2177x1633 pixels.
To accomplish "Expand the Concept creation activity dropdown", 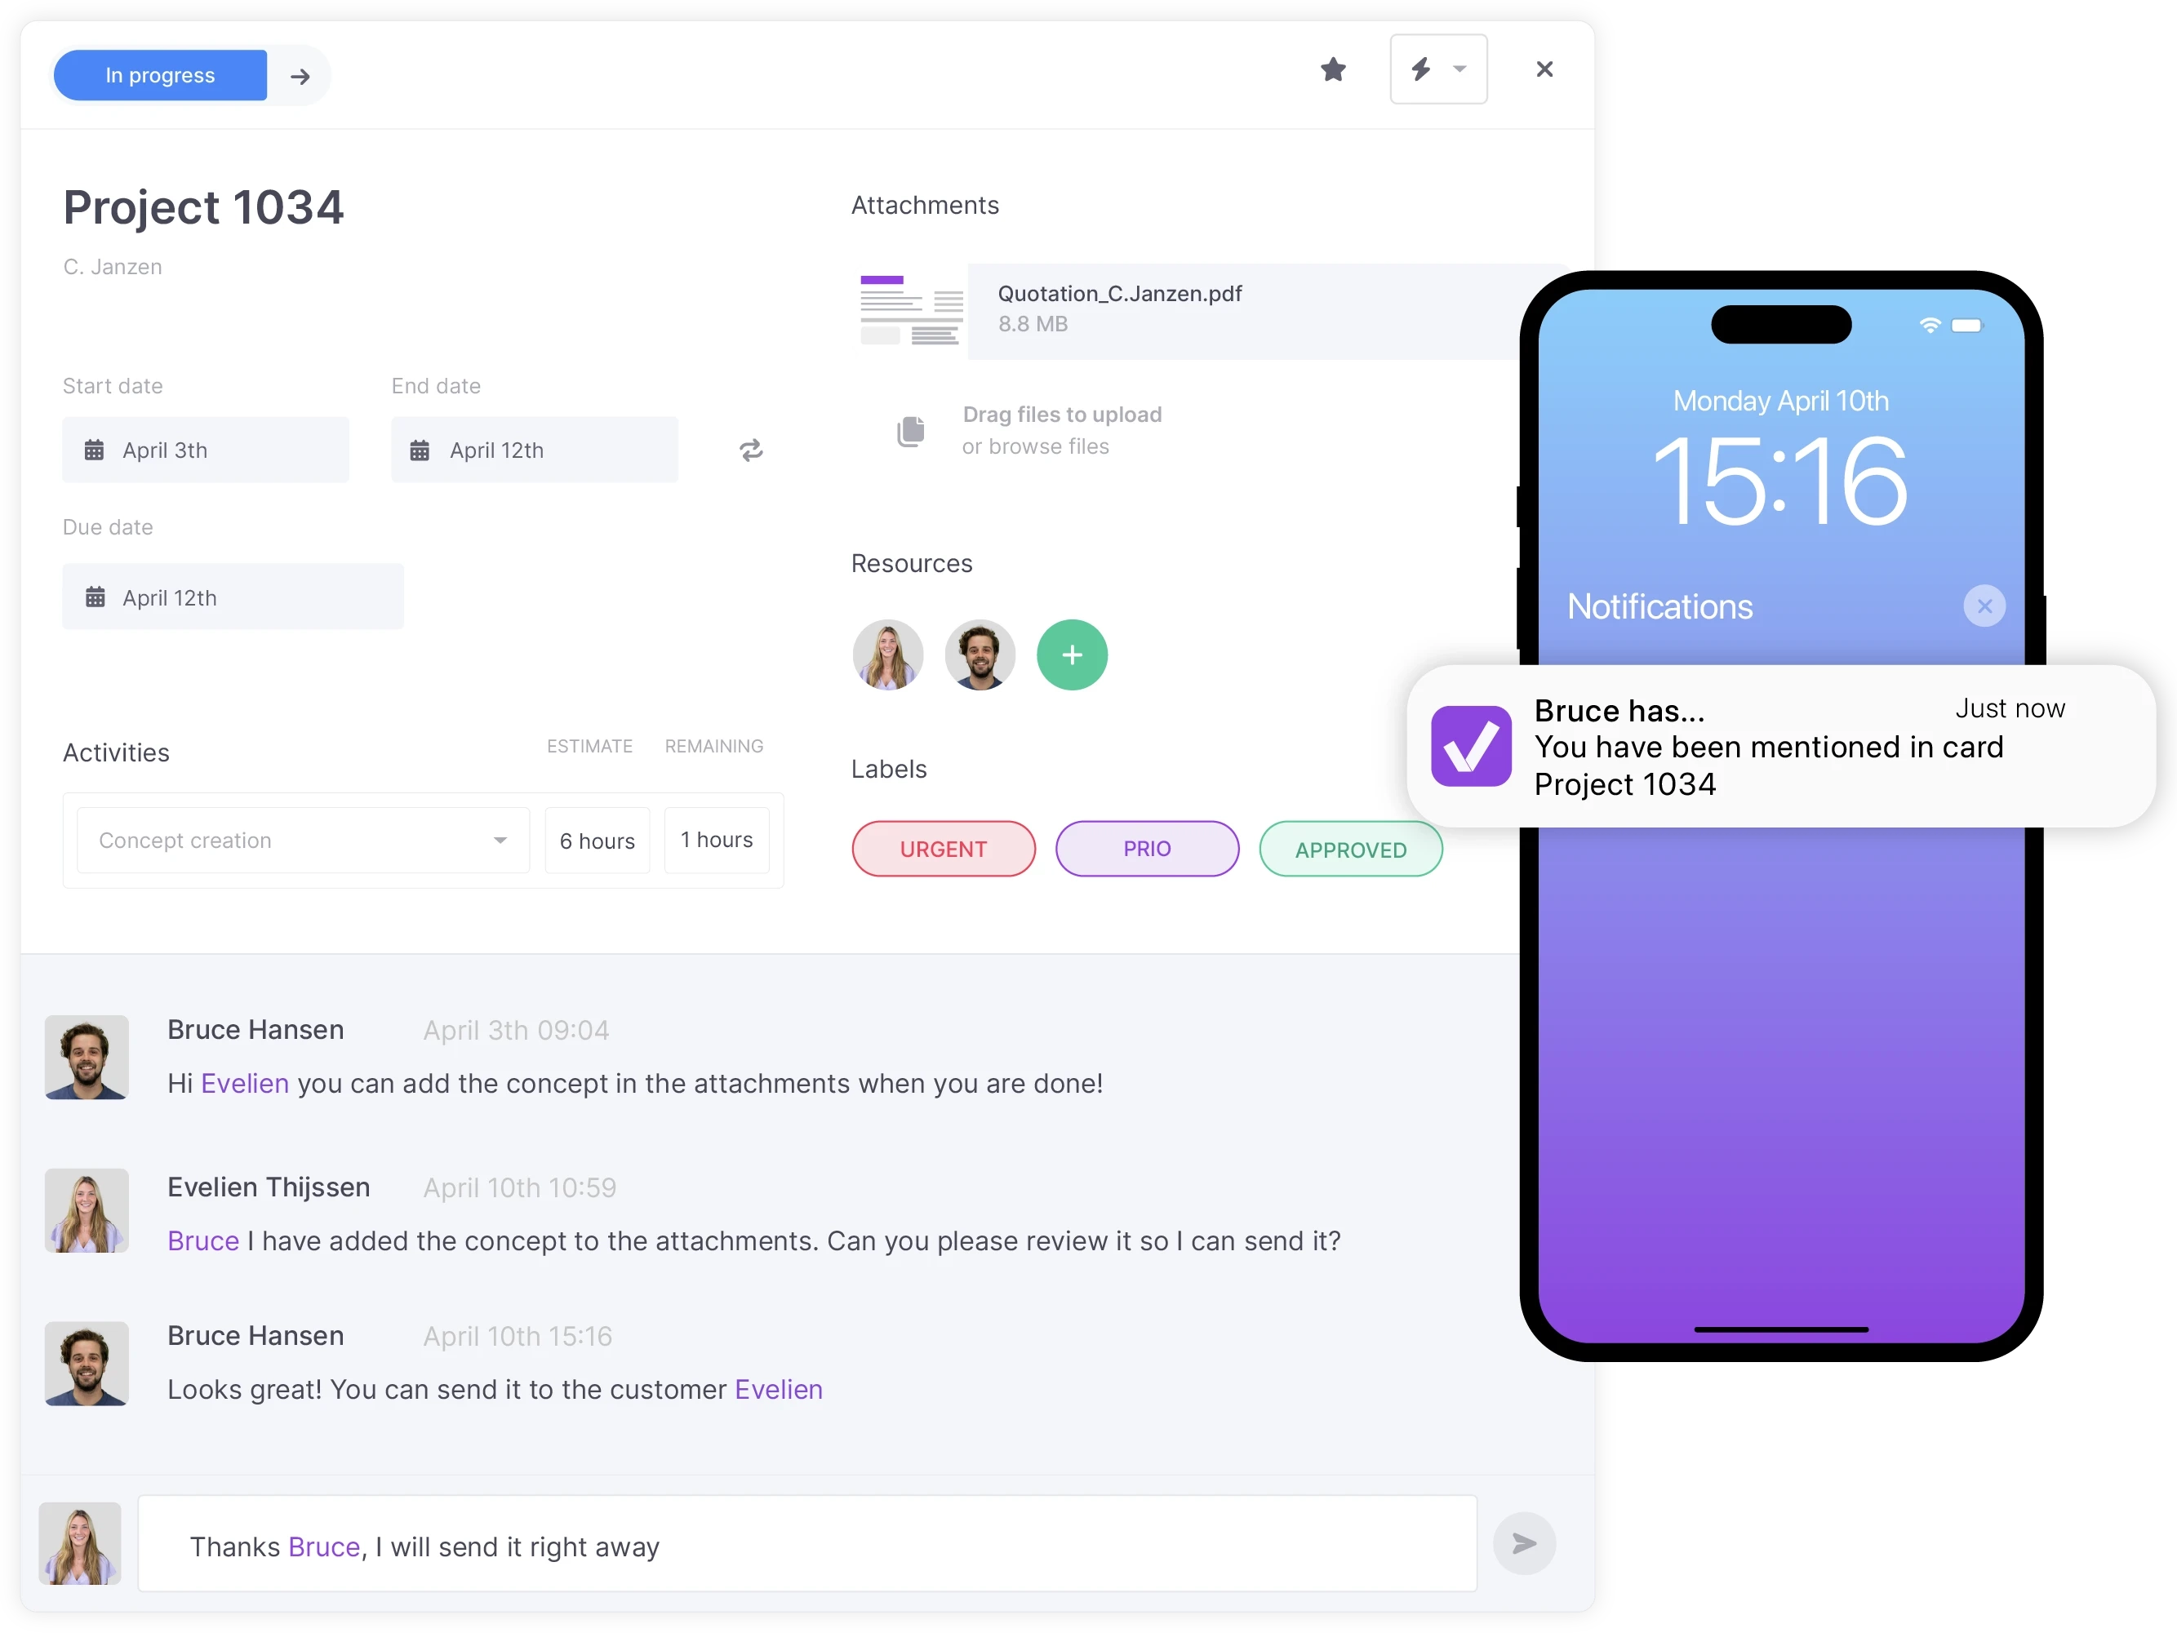I will (500, 841).
